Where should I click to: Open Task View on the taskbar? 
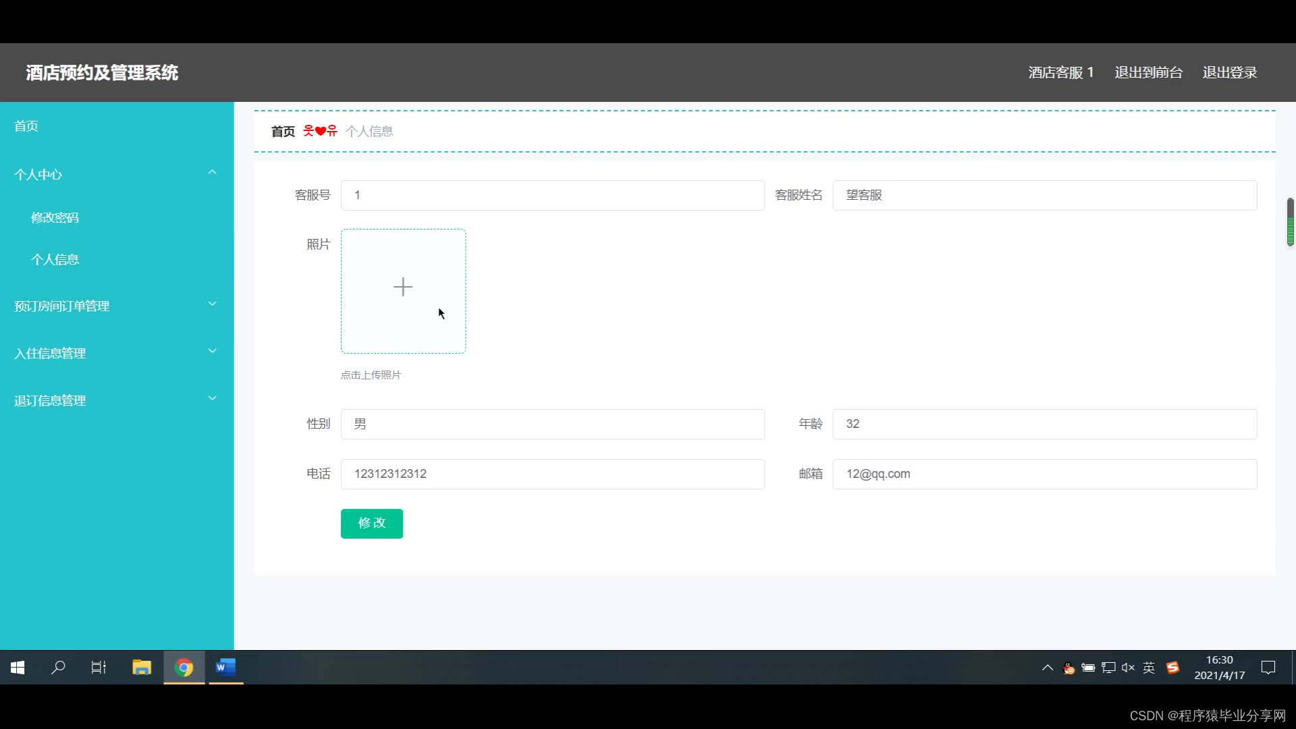point(99,668)
